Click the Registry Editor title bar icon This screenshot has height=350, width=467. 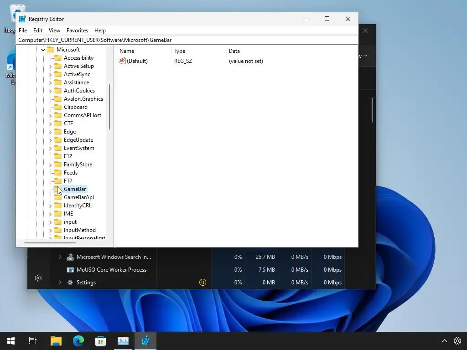22,19
